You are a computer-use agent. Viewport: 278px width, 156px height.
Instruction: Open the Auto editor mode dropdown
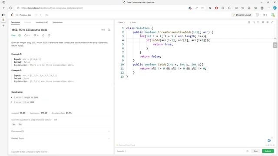(x=133, y=22)
